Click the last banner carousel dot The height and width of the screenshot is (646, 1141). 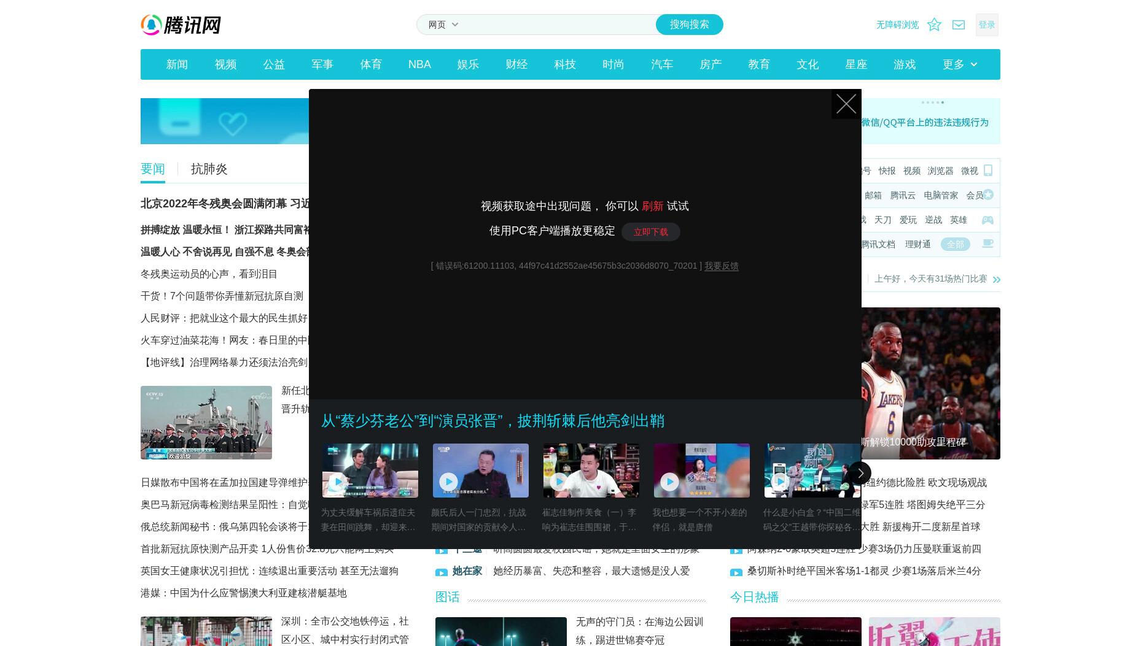click(x=943, y=102)
